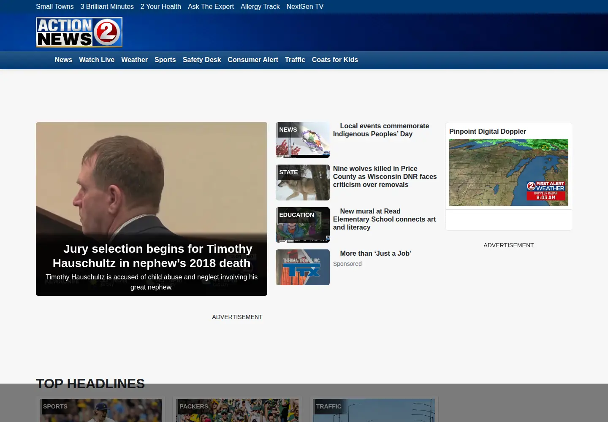Image resolution: width=608 pixels, height=422 pixels.
Task: Visit Ask The Expert section
Action: [211, 6]
